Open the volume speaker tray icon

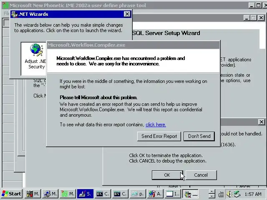[229, 194]
